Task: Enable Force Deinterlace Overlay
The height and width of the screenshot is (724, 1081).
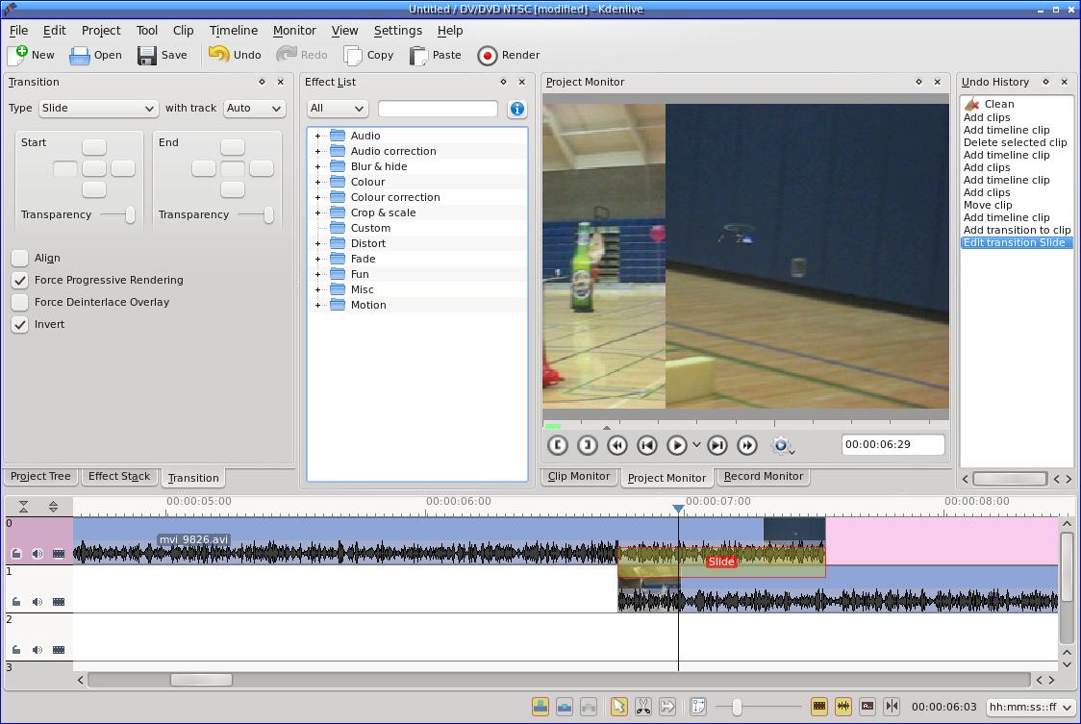Action: [20, 302]
